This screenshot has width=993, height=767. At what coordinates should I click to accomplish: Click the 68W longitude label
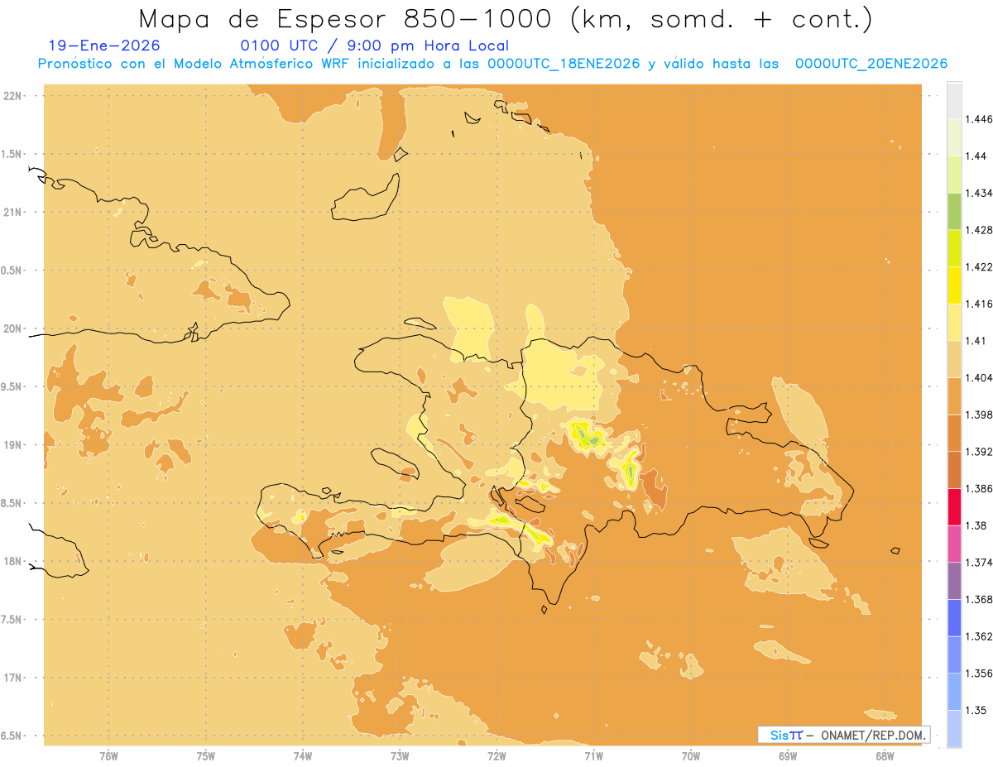(x=885, y=755)
